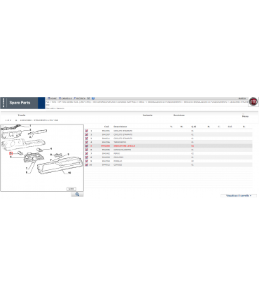Add part row 9 to cart
The image size is (259, 296).
[87, 161]
